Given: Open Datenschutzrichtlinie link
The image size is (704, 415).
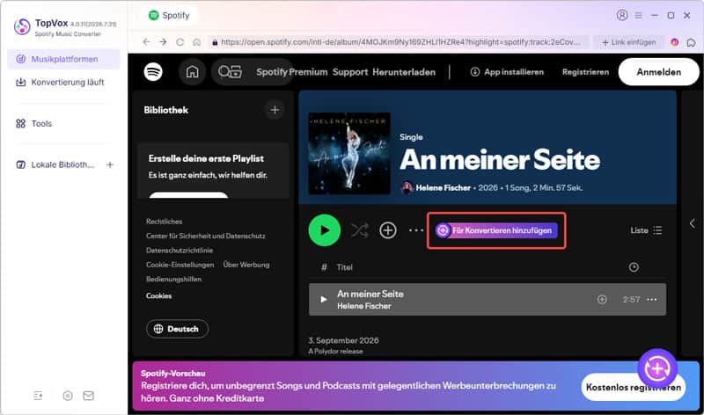Looking at the screenshot, I should click(x=180, y=251).
